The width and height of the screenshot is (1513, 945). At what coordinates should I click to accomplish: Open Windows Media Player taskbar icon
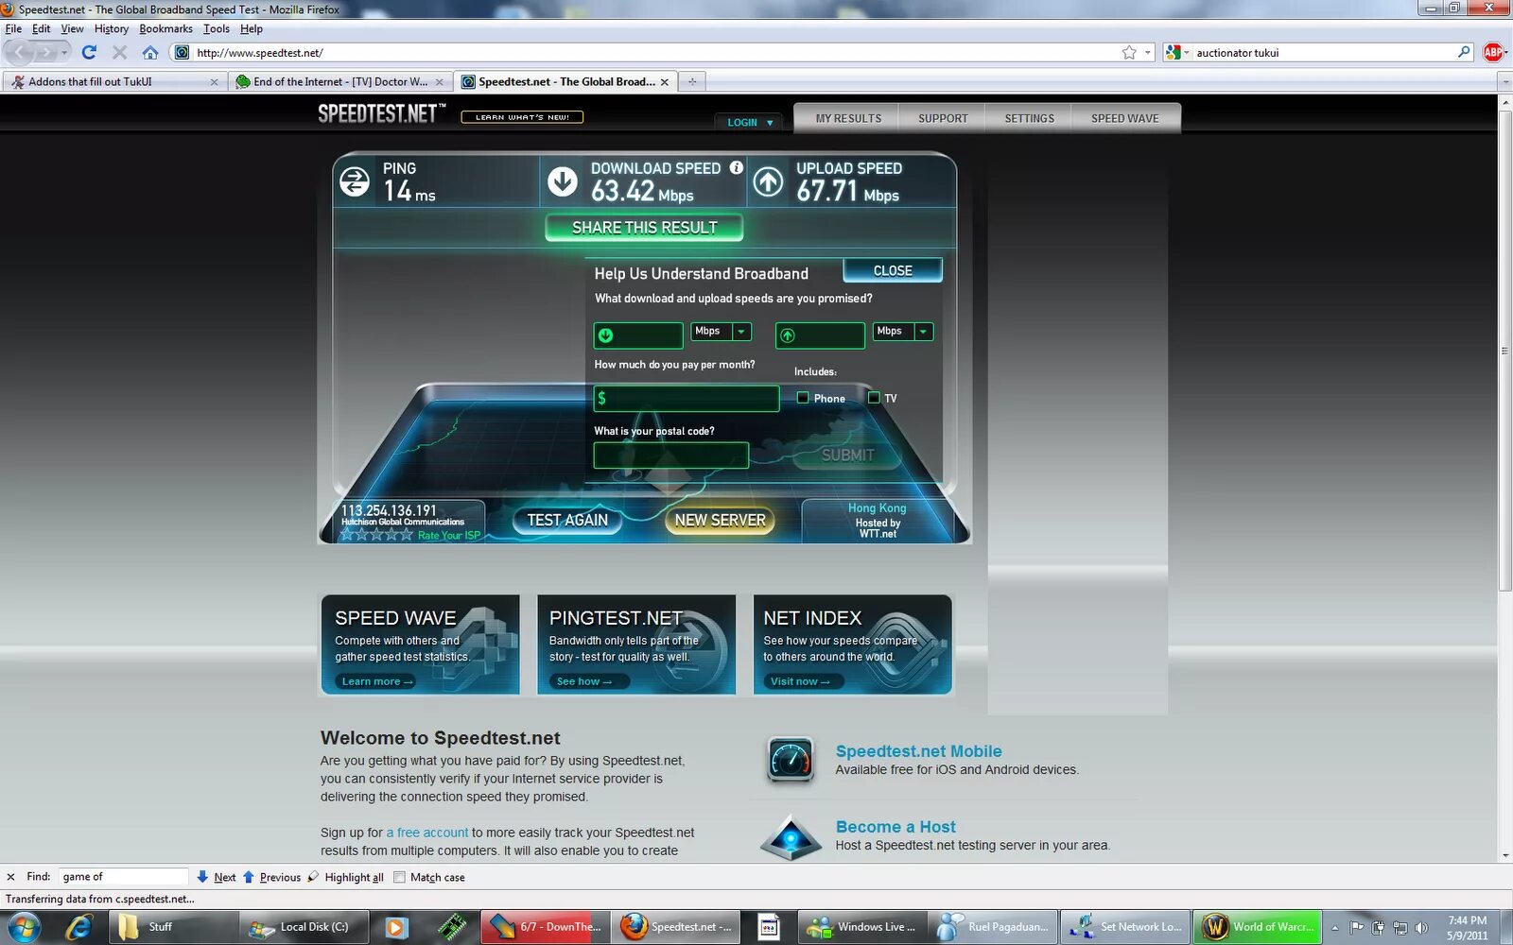(x=396, y=927)
